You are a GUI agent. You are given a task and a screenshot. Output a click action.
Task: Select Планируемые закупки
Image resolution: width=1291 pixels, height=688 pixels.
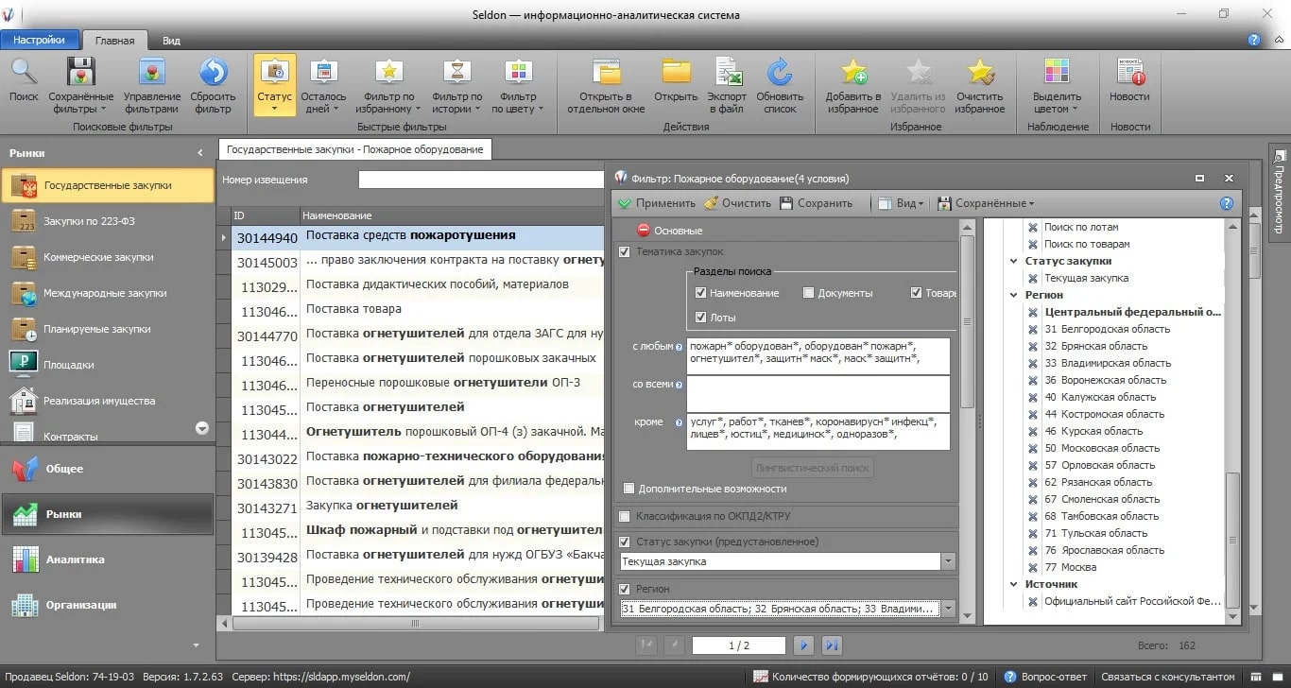click(108, 329)
